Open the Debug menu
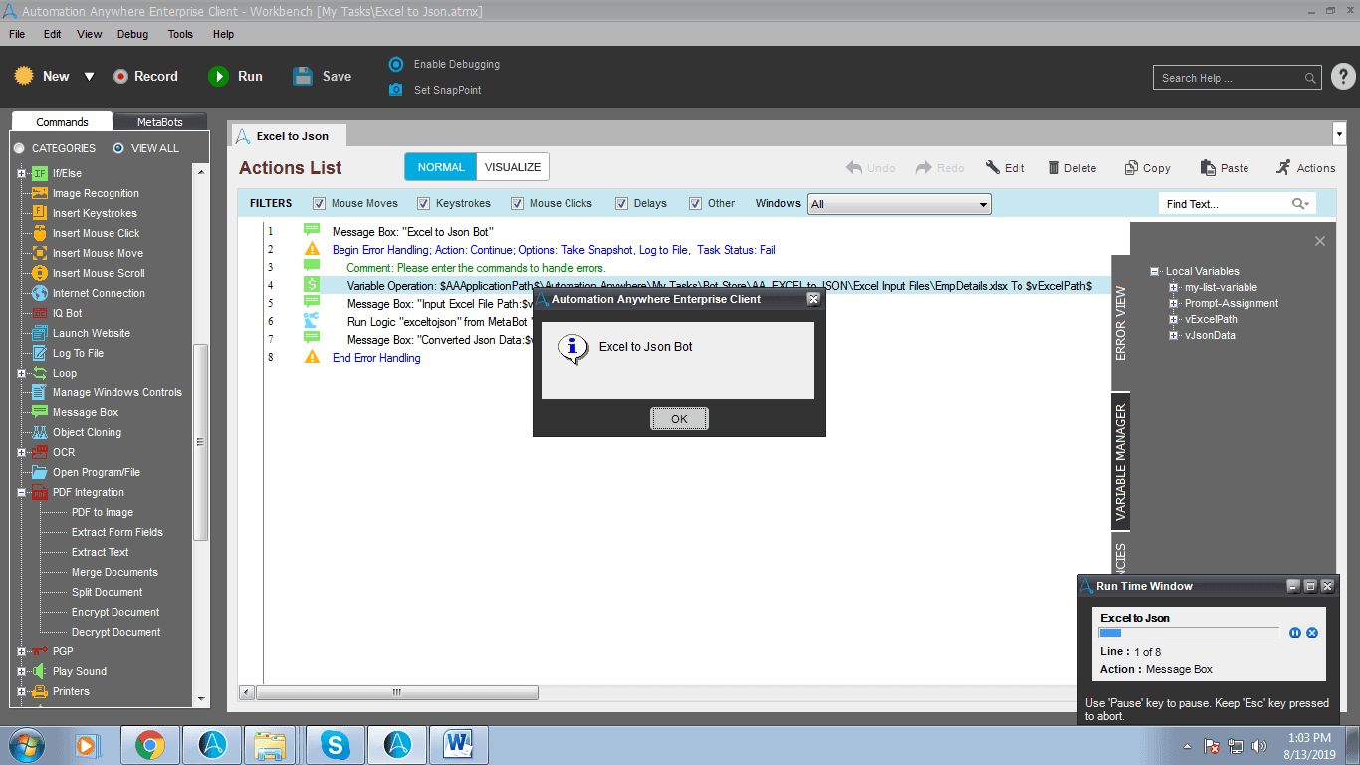Screen dimensions: 1360x765 pyautogui.click(x=132, y=34)
